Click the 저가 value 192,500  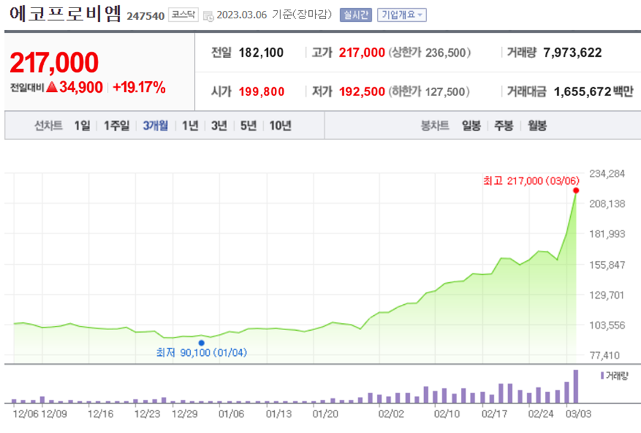coord(362,91)
